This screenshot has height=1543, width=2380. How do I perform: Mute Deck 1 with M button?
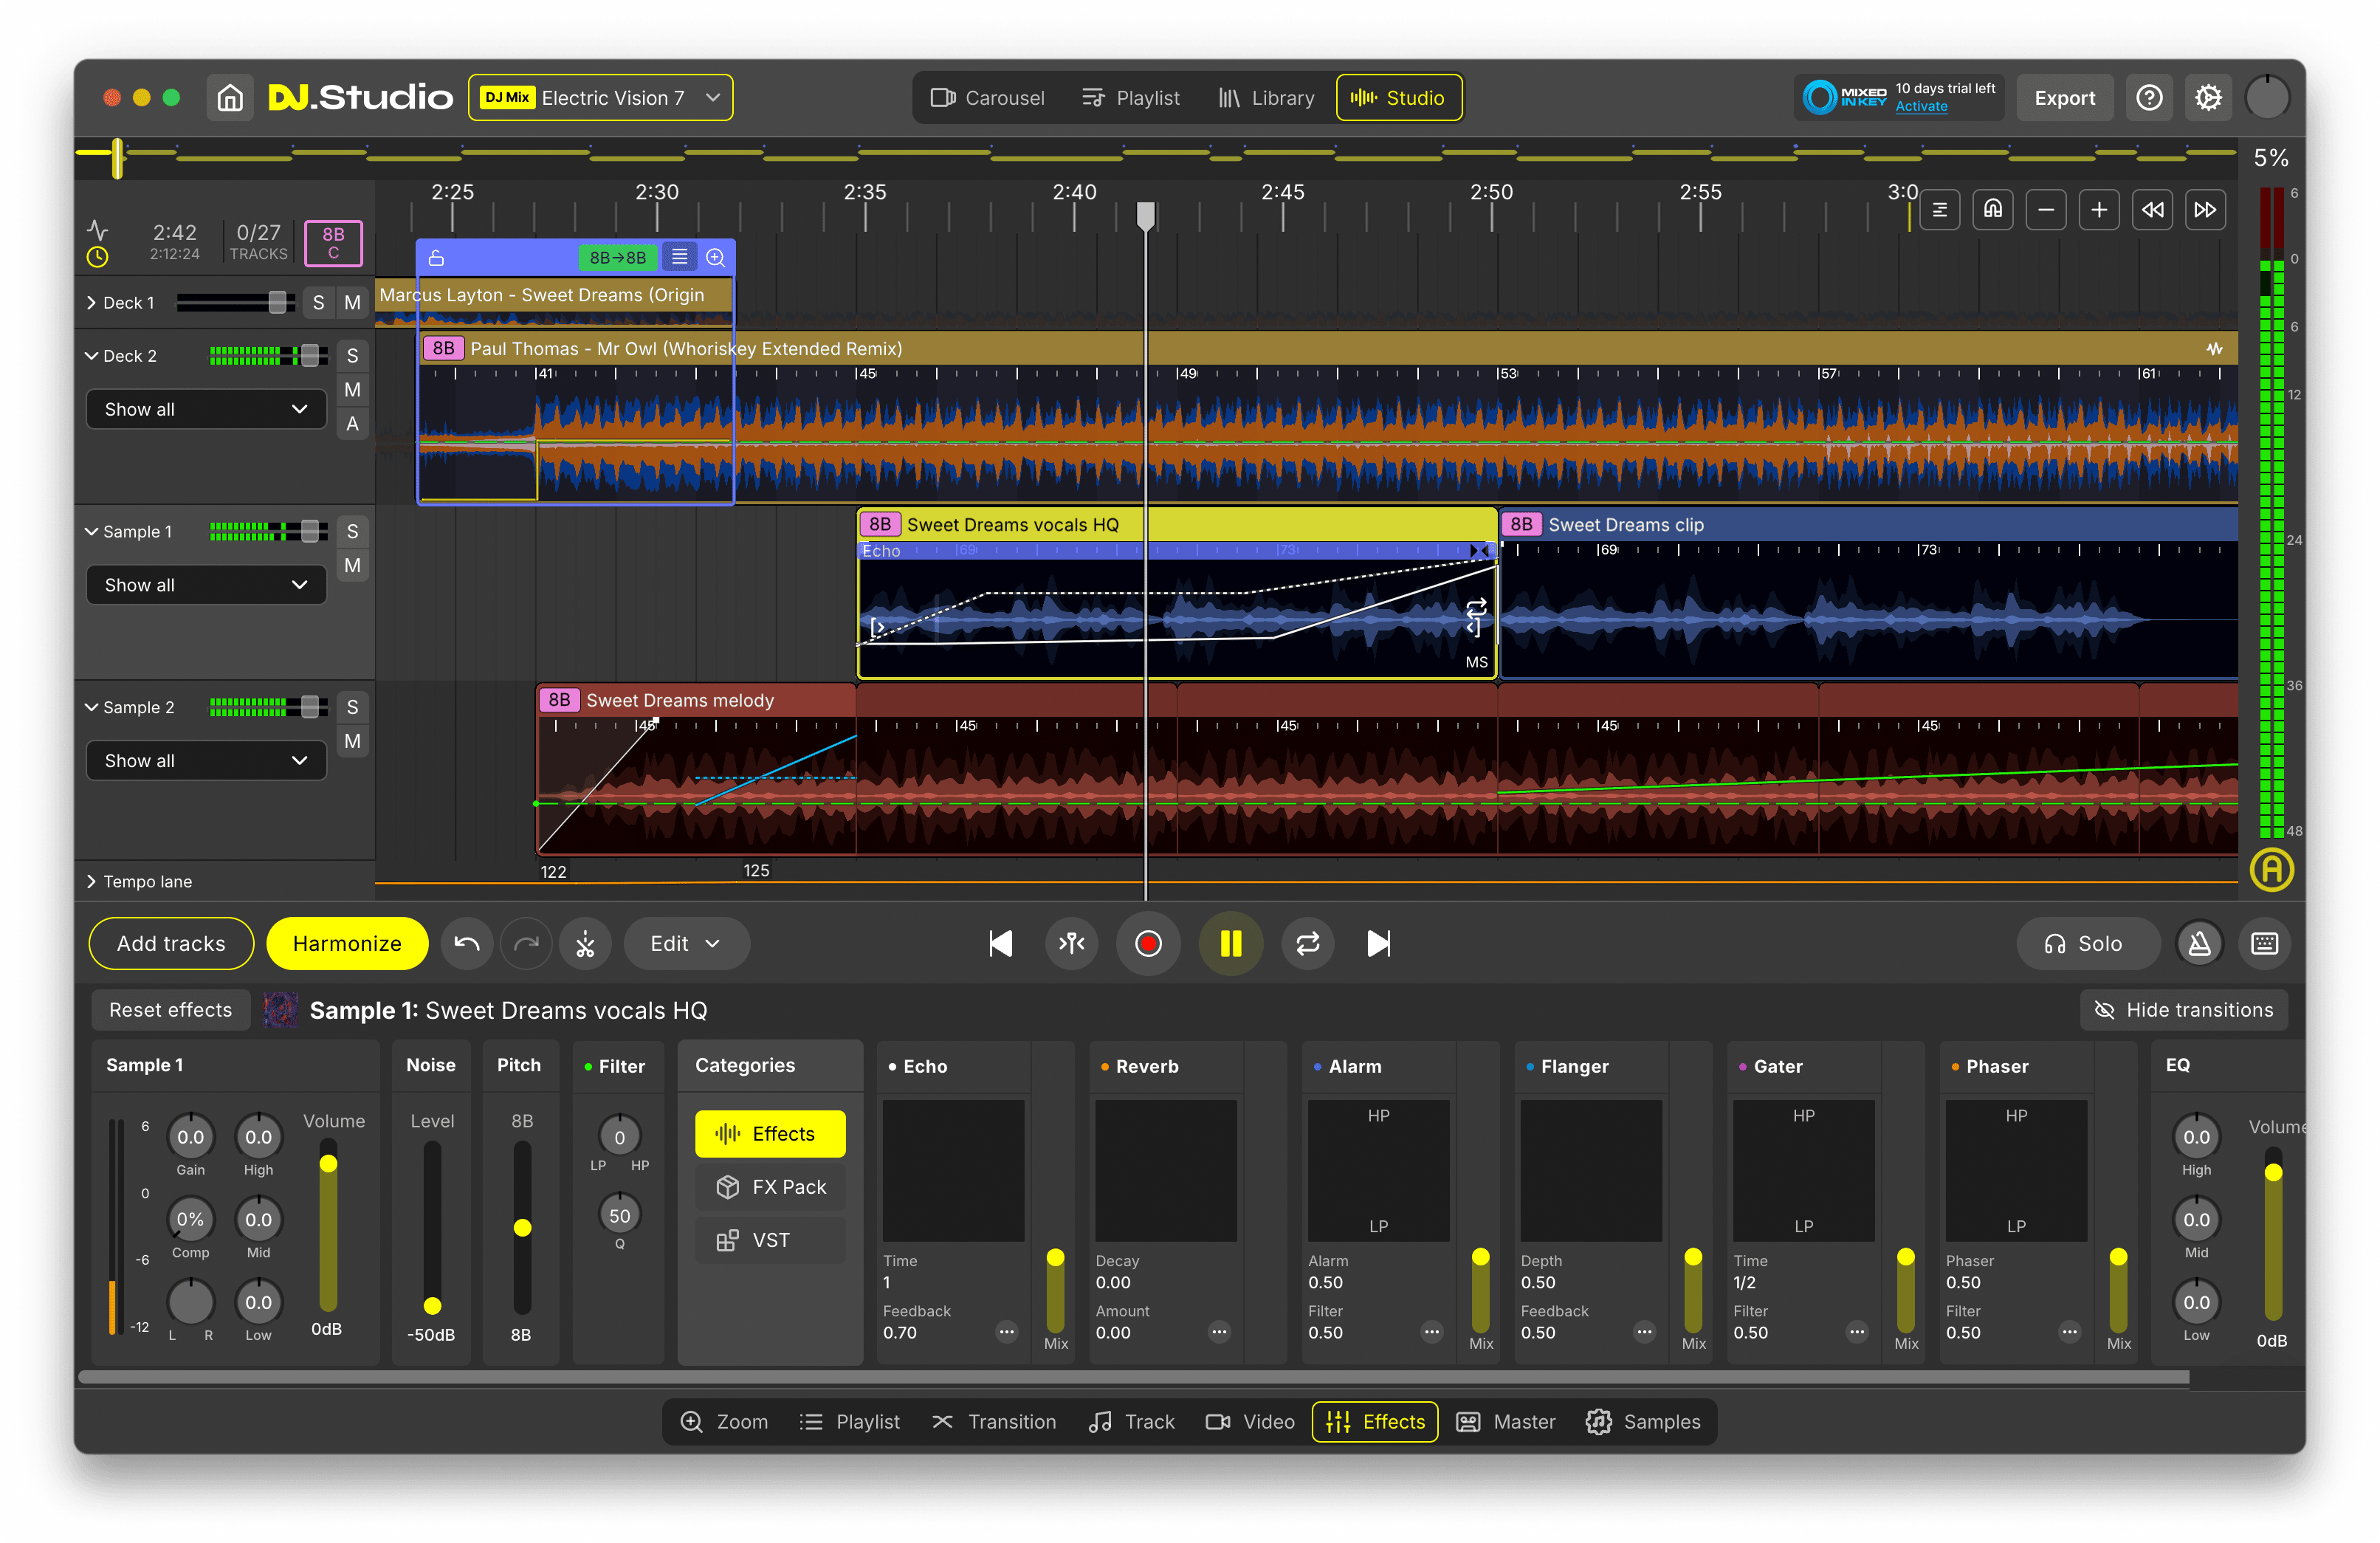[x=352, y=302]
